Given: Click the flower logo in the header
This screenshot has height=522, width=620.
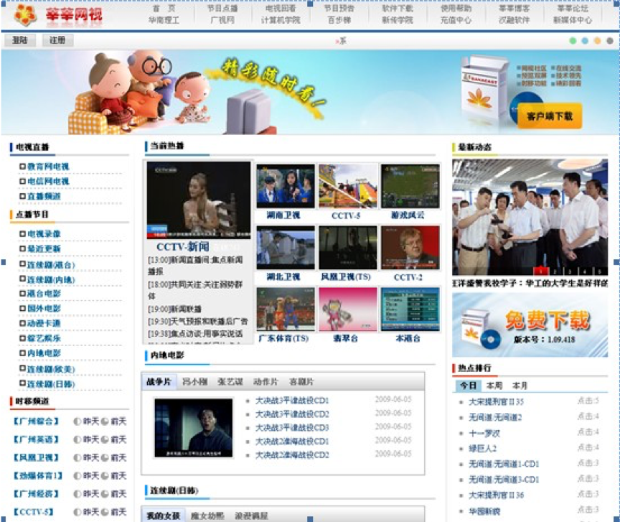Looking at the screenshot, I should point(25,15).
